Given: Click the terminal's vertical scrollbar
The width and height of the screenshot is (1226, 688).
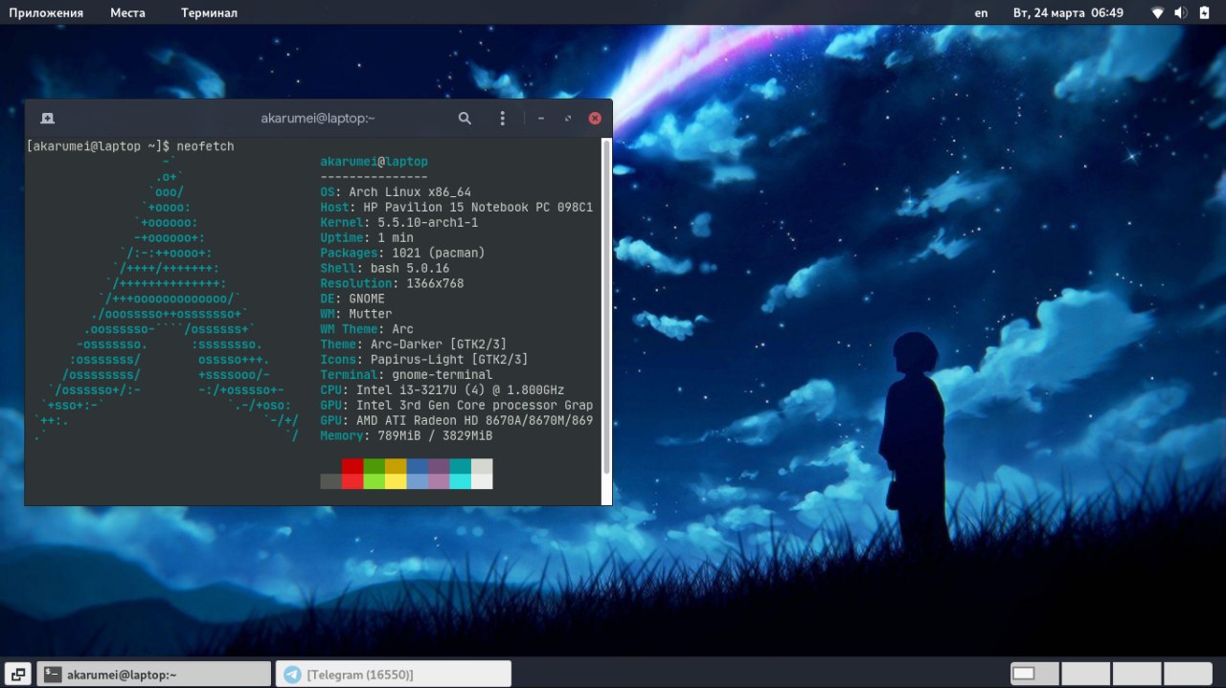Looking at the screenshot, I should pyautogui.click(x=606, y=306).
